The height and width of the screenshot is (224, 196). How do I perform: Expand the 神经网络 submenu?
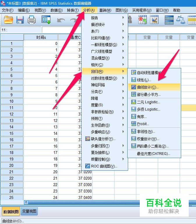tap(105, 85)
